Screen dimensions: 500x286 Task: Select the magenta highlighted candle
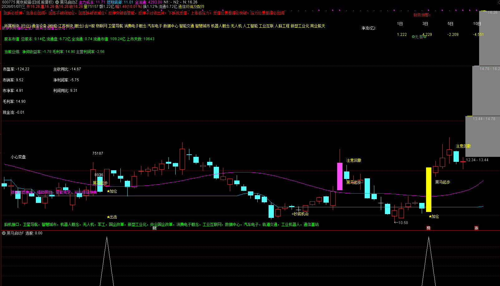tap(340, 176)
